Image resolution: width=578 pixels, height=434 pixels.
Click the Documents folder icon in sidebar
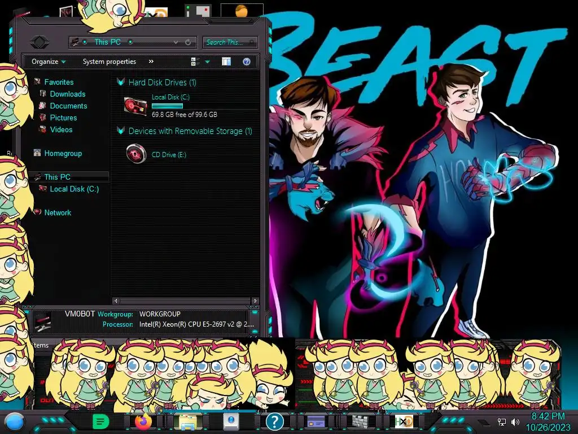[x=43, y=106]
